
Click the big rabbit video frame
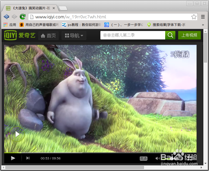tap(100, 99)
